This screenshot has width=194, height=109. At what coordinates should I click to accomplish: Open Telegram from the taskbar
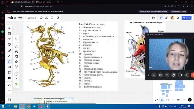[x=34, y=106]
